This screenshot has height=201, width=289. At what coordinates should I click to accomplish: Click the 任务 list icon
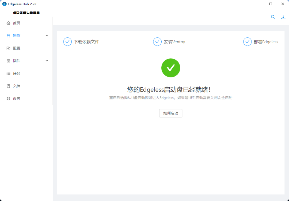pos(8,73)
